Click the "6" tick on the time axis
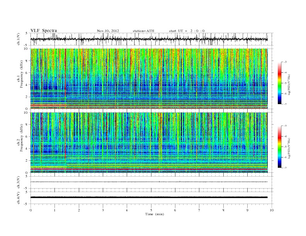This screenshot has width=306, height=236. coord(175,210)
